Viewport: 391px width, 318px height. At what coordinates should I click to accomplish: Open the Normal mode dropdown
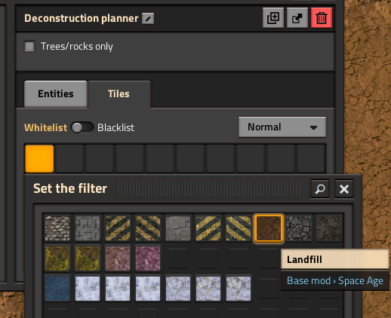point(282,127)
